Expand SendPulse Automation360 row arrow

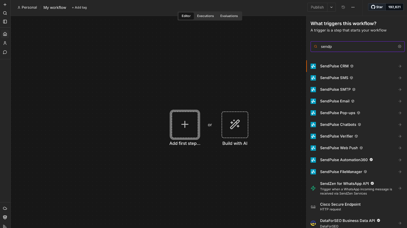tap(400, 160)
